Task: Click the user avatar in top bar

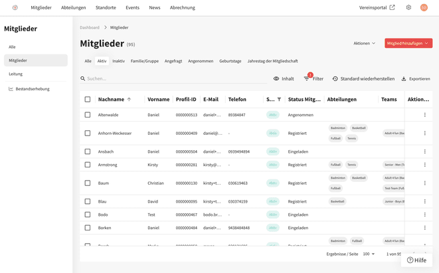Action: (x=424, y=7)
